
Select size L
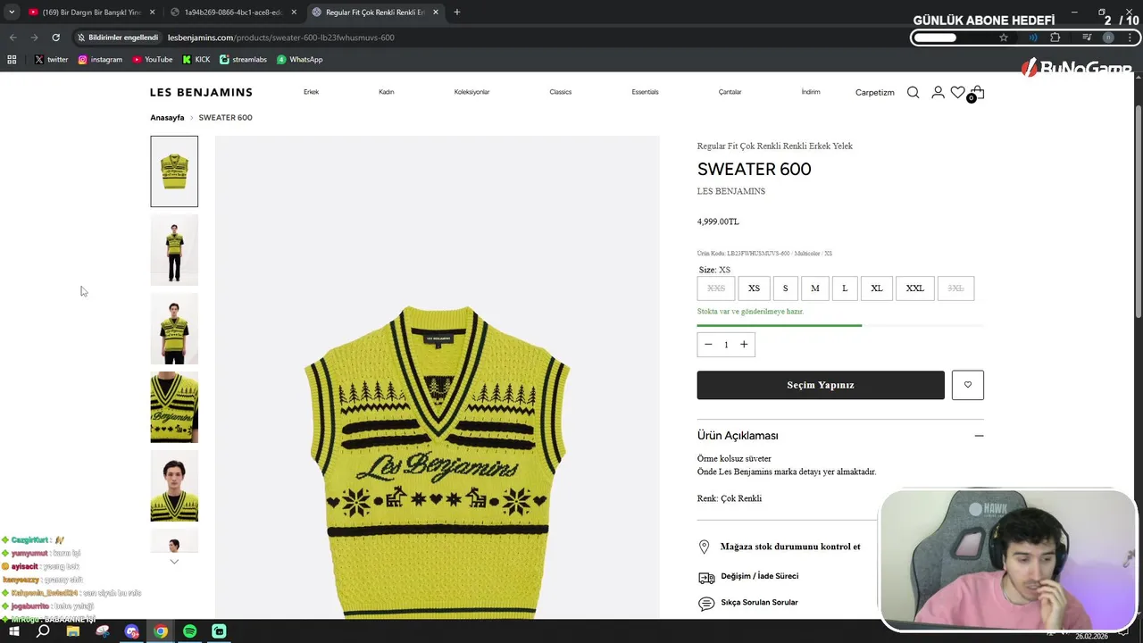(845, 288)
